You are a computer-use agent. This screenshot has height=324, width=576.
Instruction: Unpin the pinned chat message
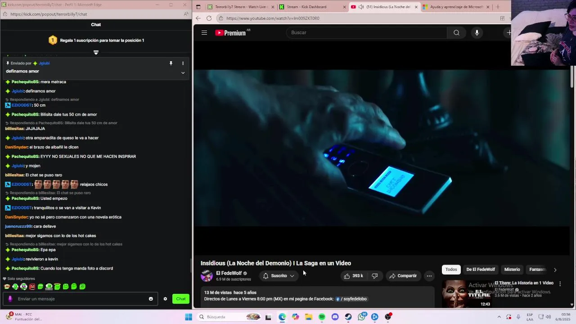click(171, 63)
